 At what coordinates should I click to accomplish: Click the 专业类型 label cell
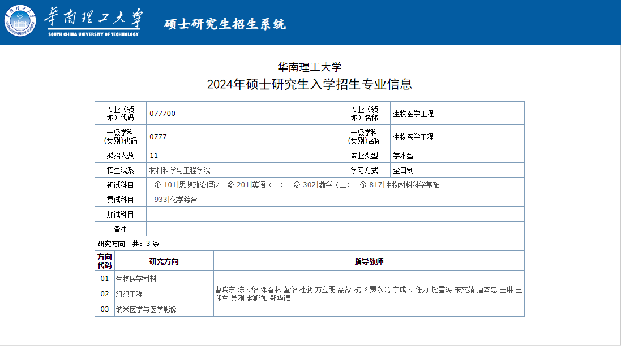click(x=365, y=155)
